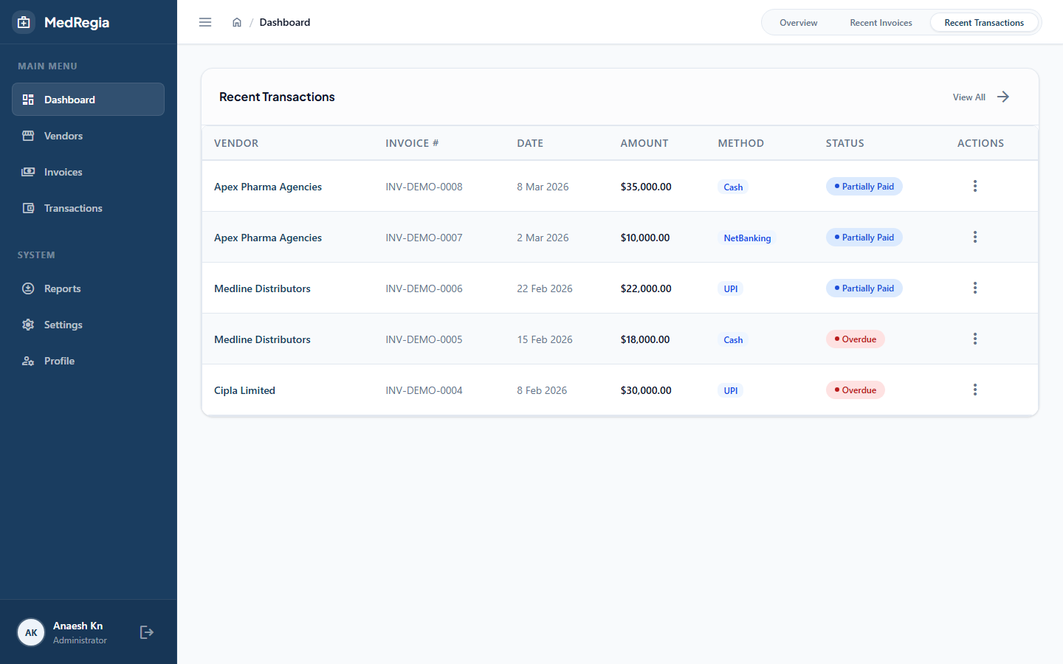
Task: Click the 22 Feb 2026 date
Action: [545, 288]
